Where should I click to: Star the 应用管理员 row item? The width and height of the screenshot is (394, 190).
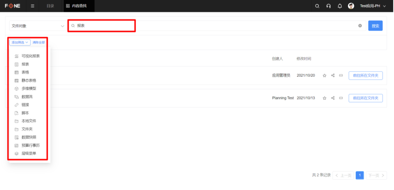325,75
